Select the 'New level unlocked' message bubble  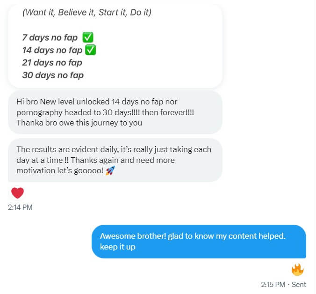click(x=115, y=112)
